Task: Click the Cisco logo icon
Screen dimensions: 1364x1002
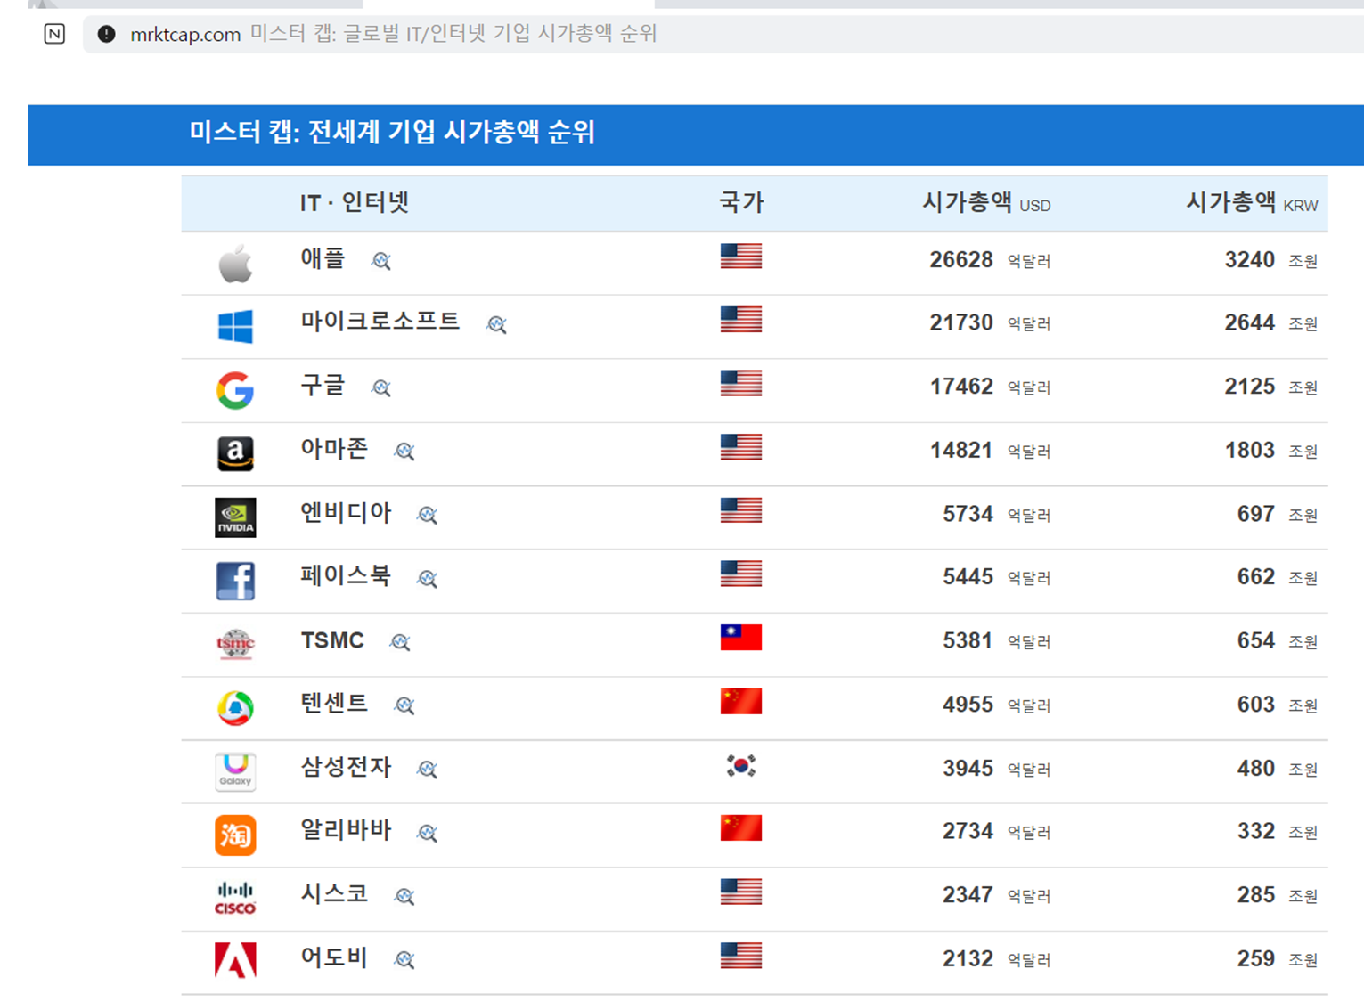Action: pyautogui.click(x=235, y=898)
